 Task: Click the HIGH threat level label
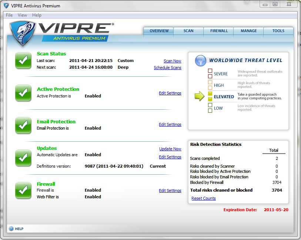219,85
